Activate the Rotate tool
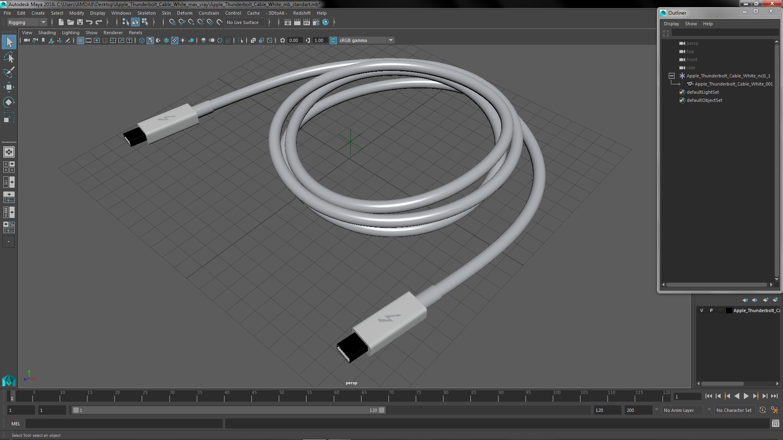This screenshot has width=783, height=440. [9, 102]
